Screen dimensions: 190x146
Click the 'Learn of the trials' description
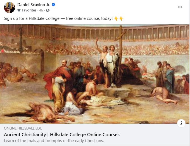coord(54,141)
